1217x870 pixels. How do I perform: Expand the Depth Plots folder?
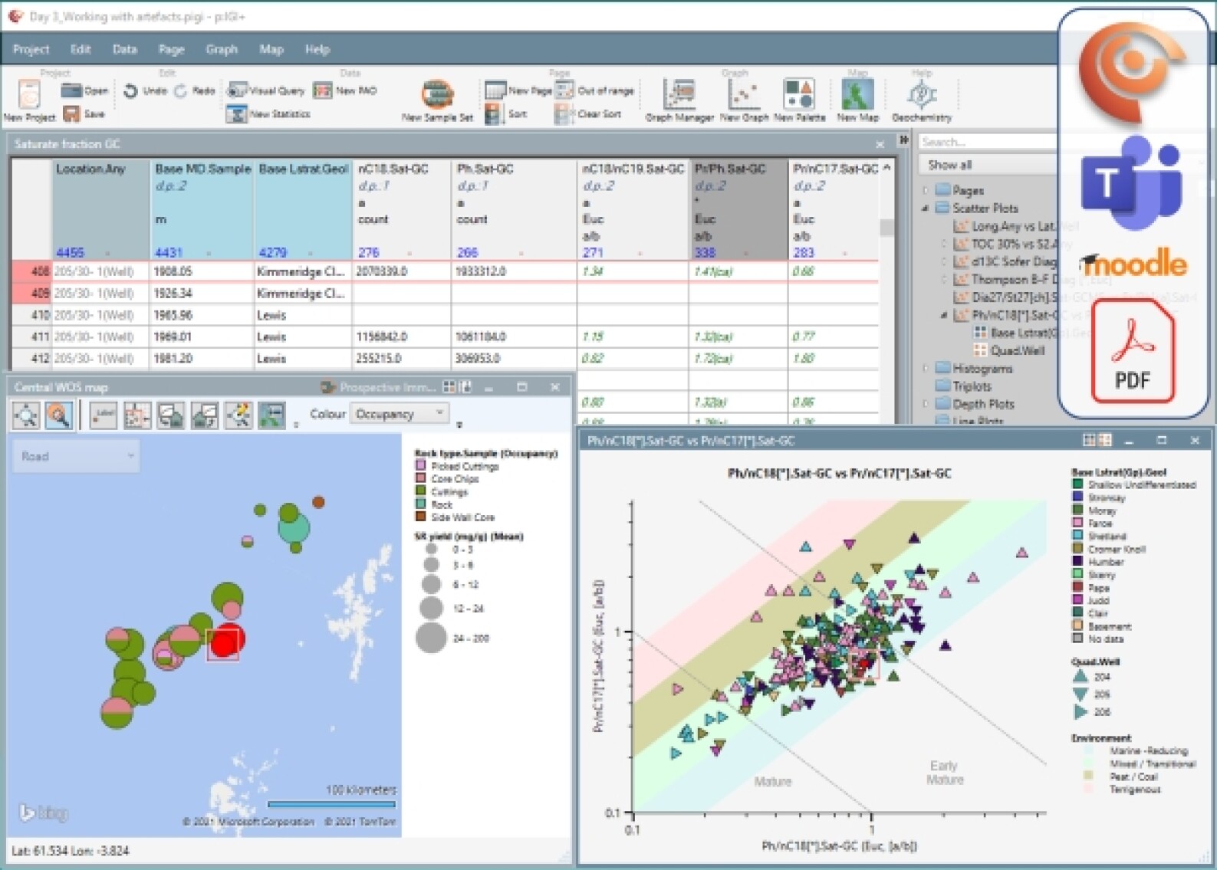pos(926,404)
